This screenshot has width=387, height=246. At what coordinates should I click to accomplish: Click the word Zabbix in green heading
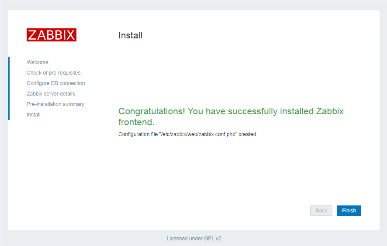point(329,111)
